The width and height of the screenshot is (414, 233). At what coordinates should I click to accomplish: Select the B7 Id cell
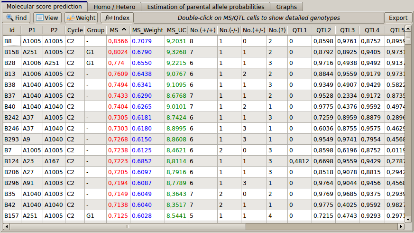[x=12, y=150]
